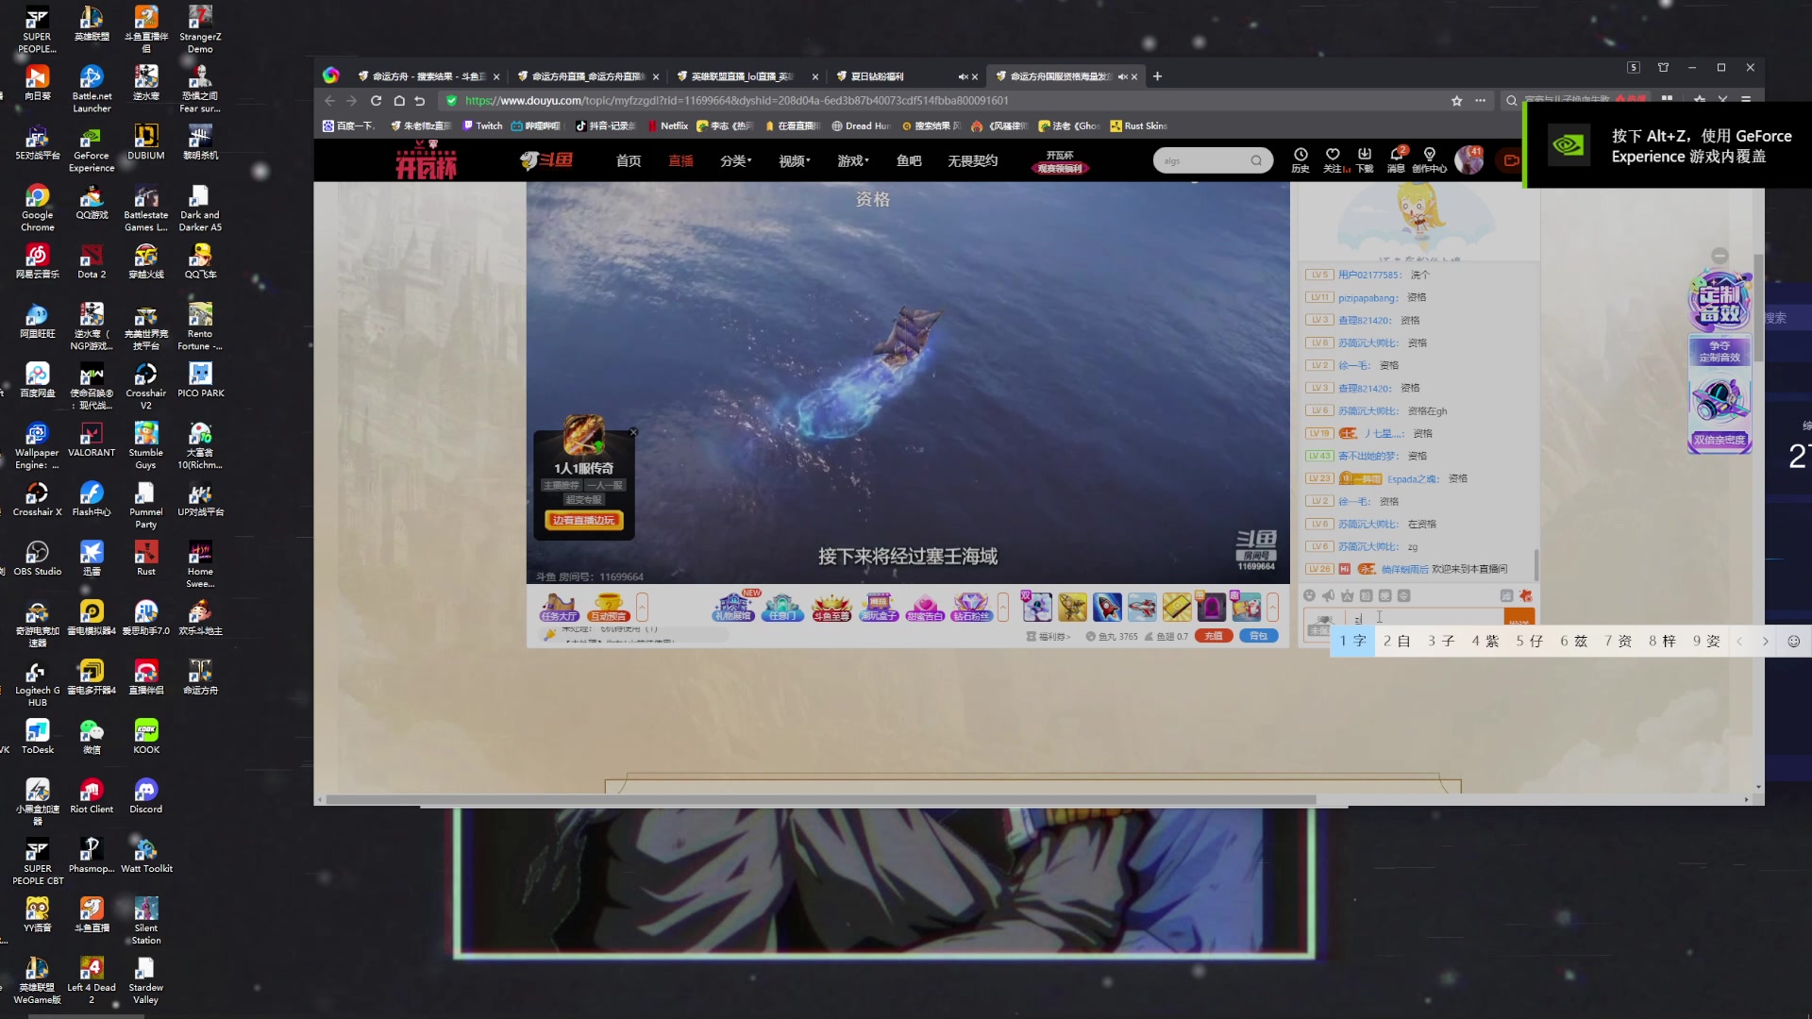The image size is (1812, 1019).
Task: Expand the chevron after 钻石粉丝 icon
Action: [1002, 607]
